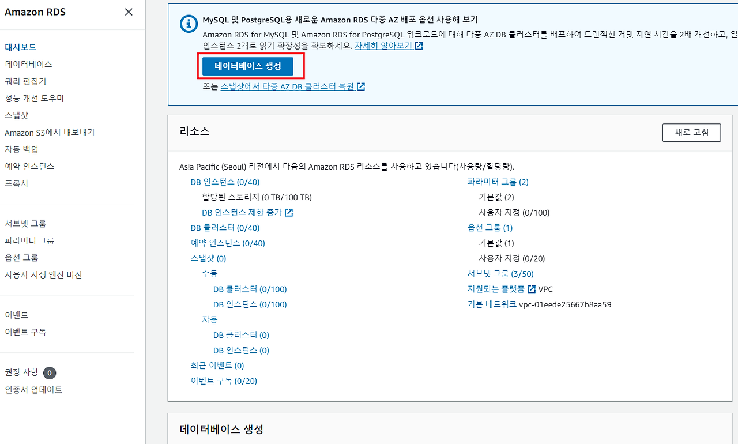Viewport: 738px width, 444px height.
Task: Open 인증서 업데이트 in the sidebar
Action: 33,390
